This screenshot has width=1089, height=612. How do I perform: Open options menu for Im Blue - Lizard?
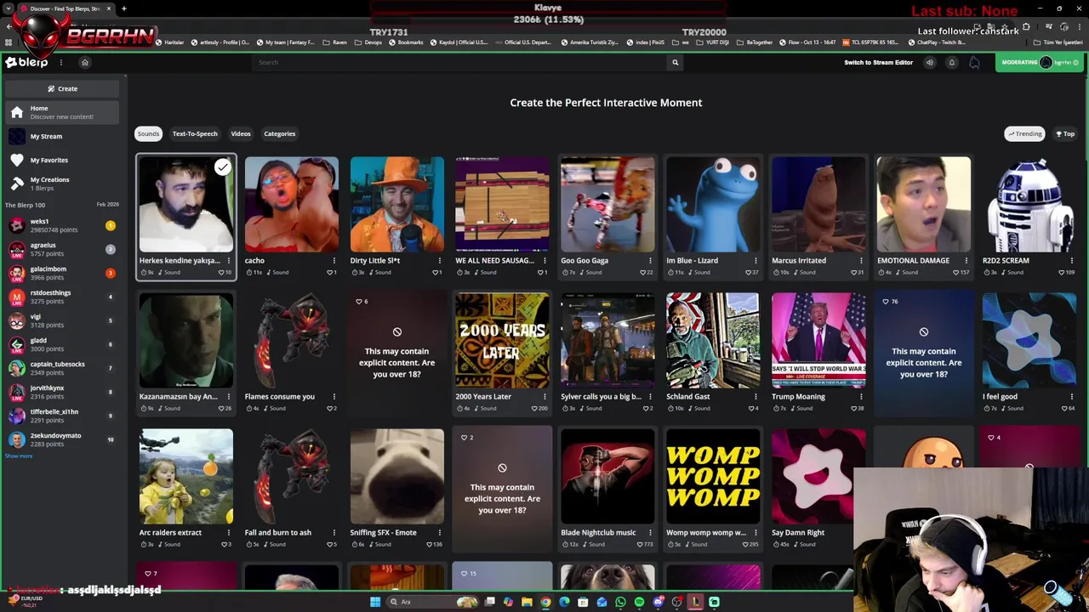click(x=755, y=260)
